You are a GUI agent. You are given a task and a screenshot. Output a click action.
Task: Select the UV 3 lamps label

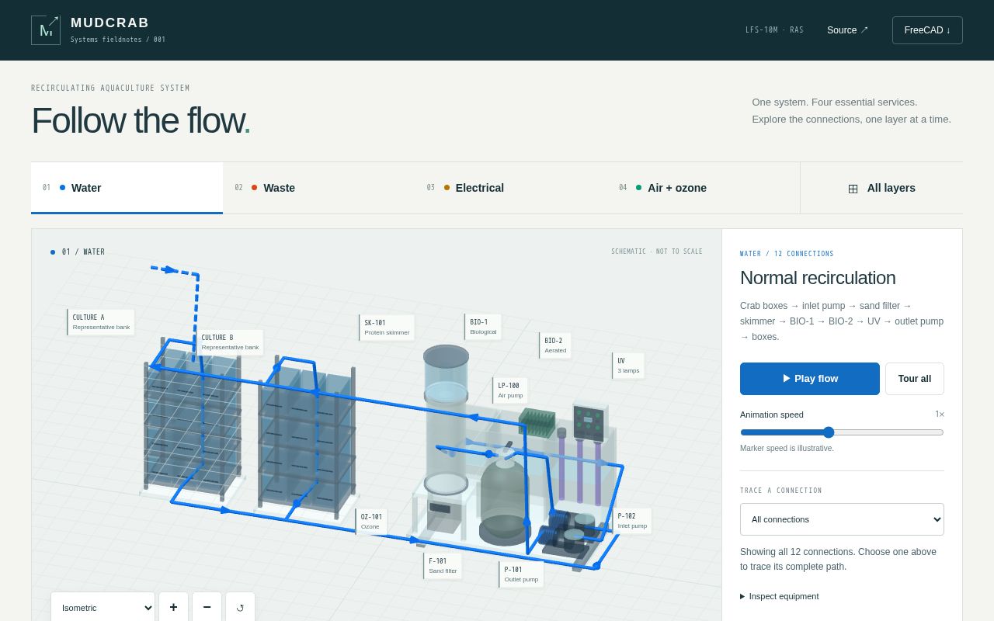628,366
